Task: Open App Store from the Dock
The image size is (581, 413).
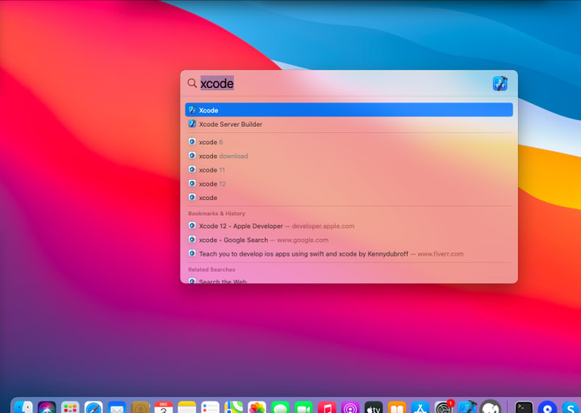Action: [420, 407]
